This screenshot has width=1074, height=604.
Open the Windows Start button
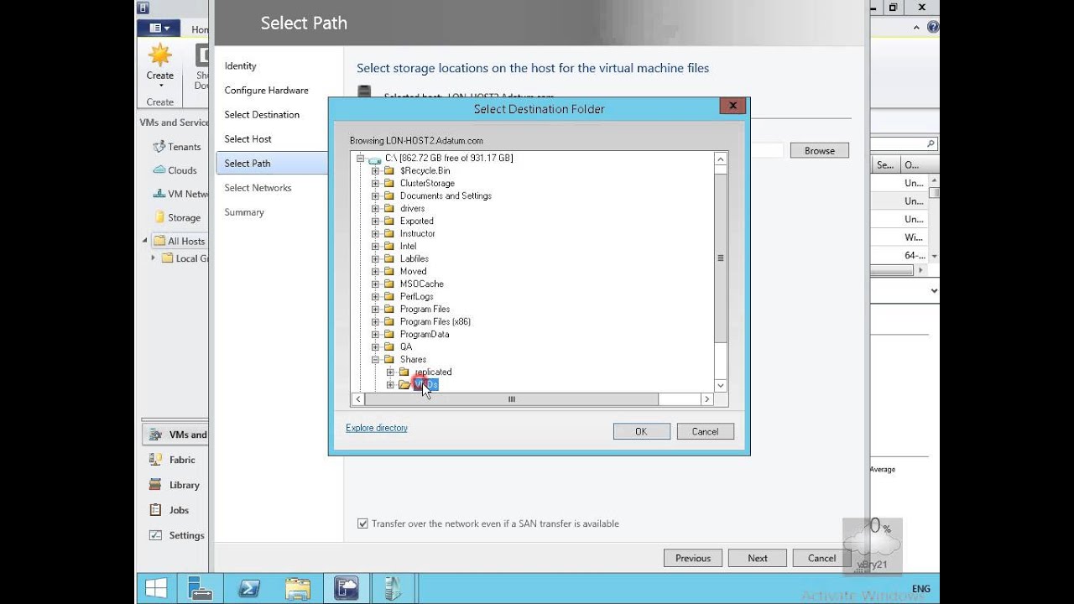tap(156, 588)
